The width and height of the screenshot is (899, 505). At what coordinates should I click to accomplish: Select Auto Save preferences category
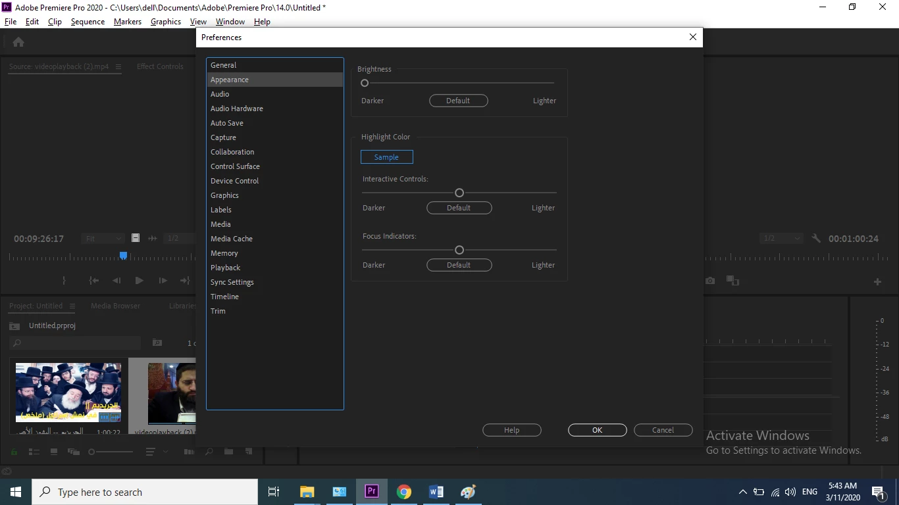click(275, 123)
